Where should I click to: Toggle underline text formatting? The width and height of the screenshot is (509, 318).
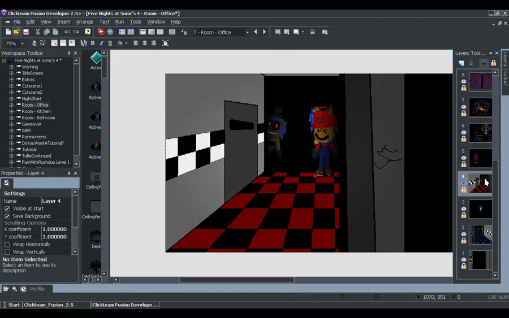pyautogui.click(x=110, y=43)
